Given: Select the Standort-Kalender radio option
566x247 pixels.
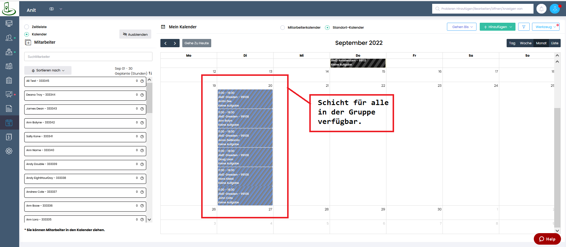Looking at the screenshot, I should [x=327, y=27].
